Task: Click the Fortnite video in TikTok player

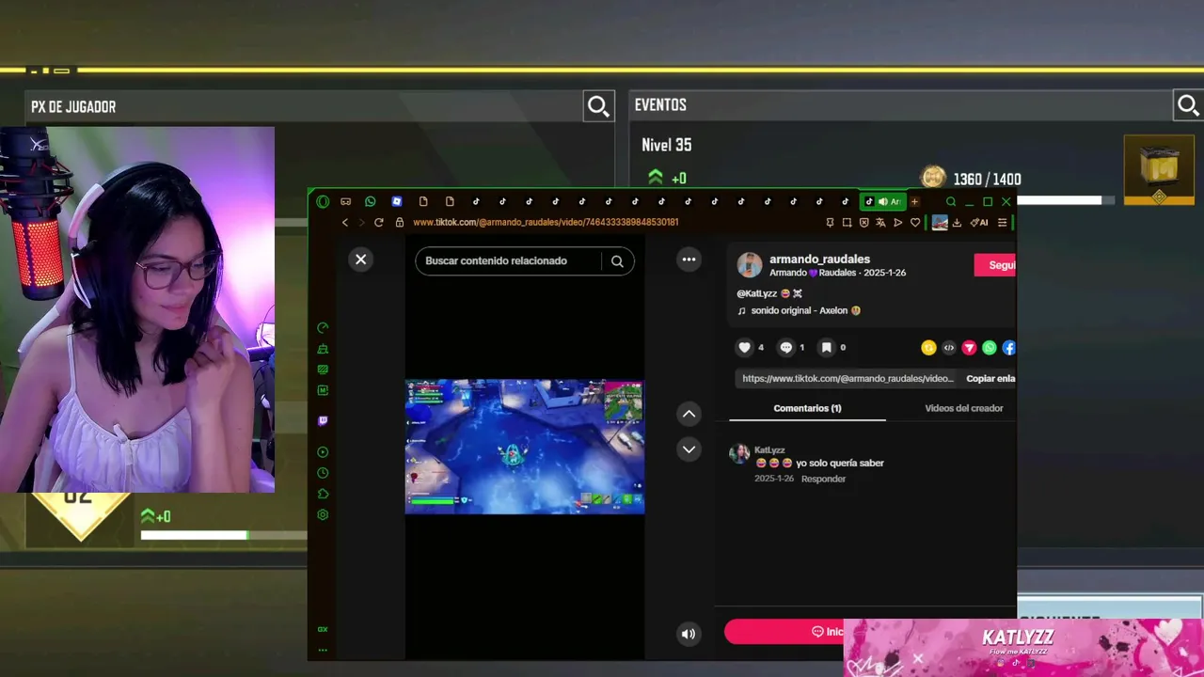Action: click(525, 447)
